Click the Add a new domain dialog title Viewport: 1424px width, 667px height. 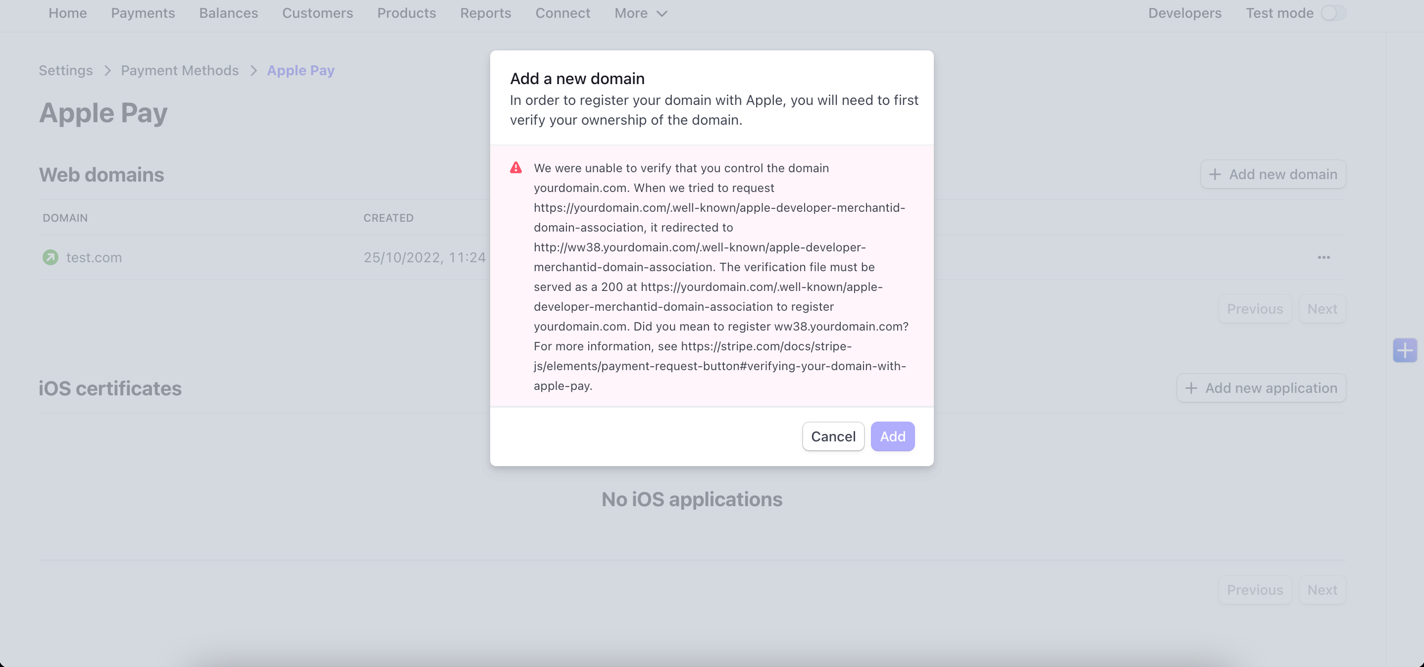coord(577,79)
